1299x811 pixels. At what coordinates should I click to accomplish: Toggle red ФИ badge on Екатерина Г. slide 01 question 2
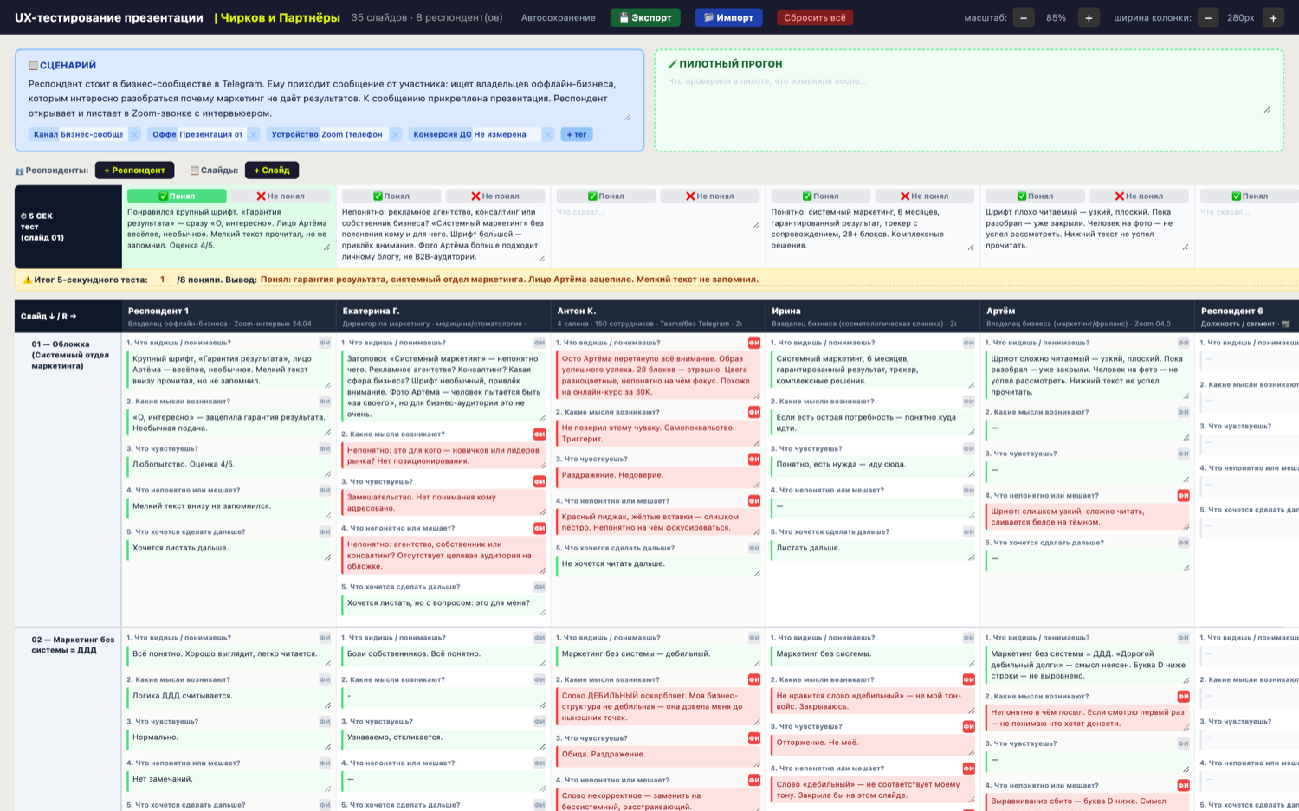[540, 434]
